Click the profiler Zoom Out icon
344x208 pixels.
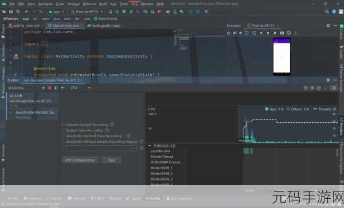(306, 88)
